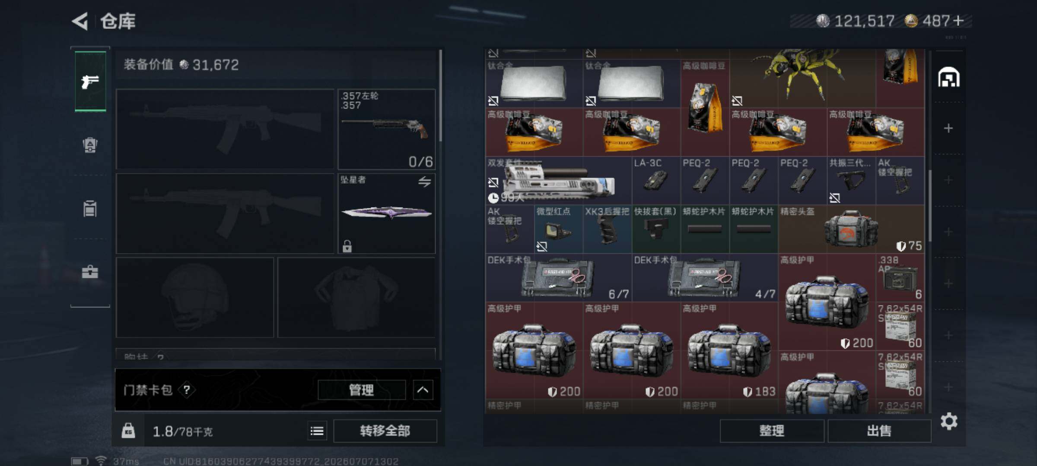Select the DEK手术包 showing 6/7
This screenshot has width=1037, height=466.
click(559, 278)
